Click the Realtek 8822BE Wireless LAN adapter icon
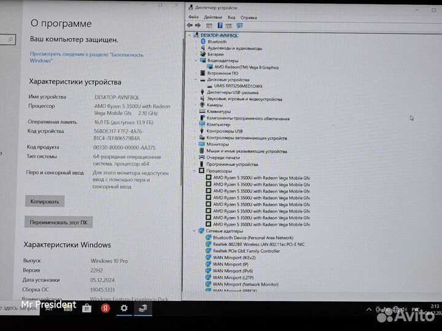Viewport: 442px width, 331px height. 208,244
